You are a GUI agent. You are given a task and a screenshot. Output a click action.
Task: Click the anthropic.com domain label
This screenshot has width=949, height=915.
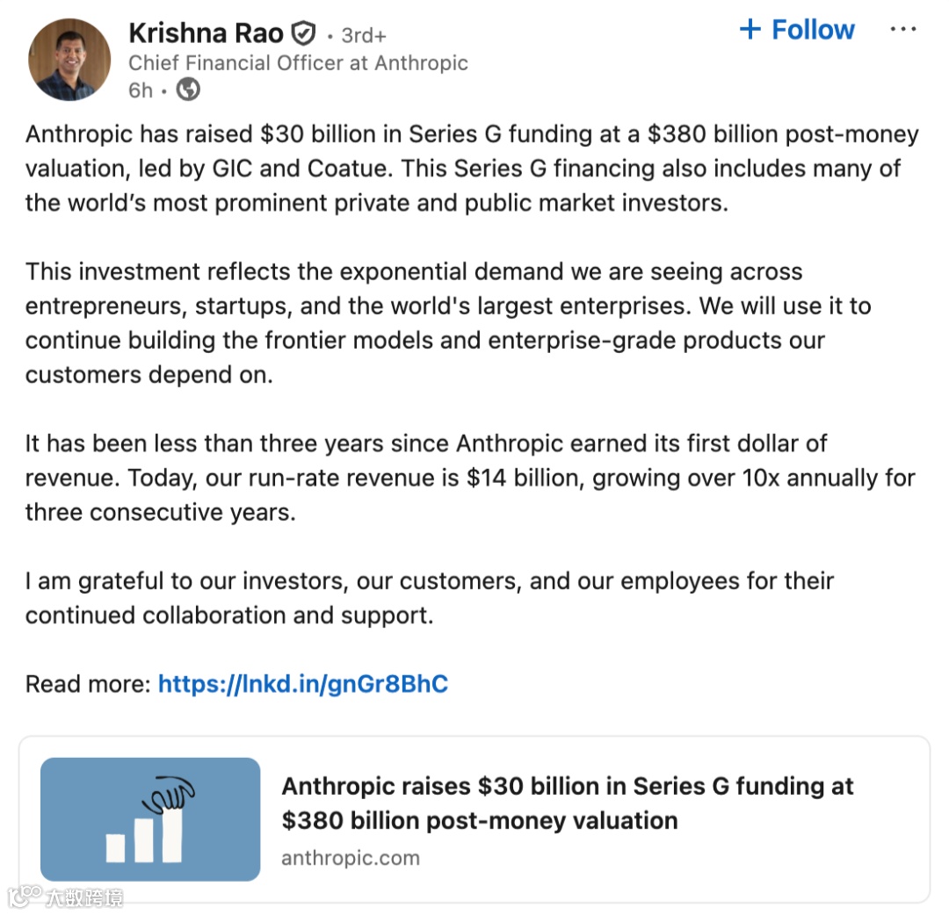click(350, 858)
